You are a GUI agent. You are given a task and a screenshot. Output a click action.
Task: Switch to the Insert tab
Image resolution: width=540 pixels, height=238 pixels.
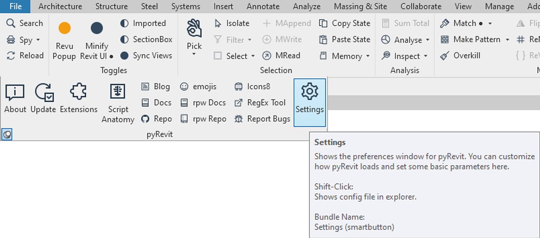(223, 6)
